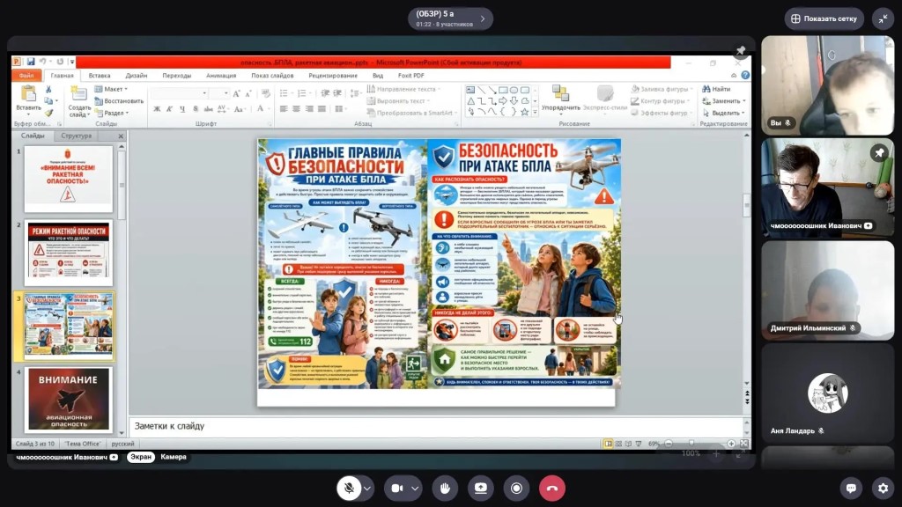The image size is (902, 507).
Task: Open microphone options arrow
Action: click(367, 489)
